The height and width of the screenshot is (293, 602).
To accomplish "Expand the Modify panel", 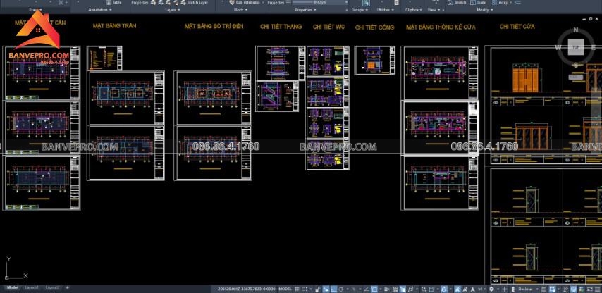I will coord(484,10).
